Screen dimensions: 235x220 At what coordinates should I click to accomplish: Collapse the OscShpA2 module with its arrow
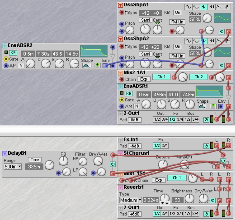[x=121, y=39]
